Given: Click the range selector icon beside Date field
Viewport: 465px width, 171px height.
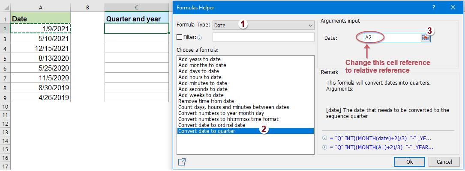Looking at the screenshot, I should point(425,38).
